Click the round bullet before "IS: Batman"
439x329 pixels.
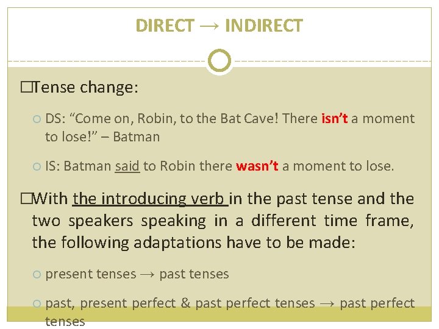(37, 166)
